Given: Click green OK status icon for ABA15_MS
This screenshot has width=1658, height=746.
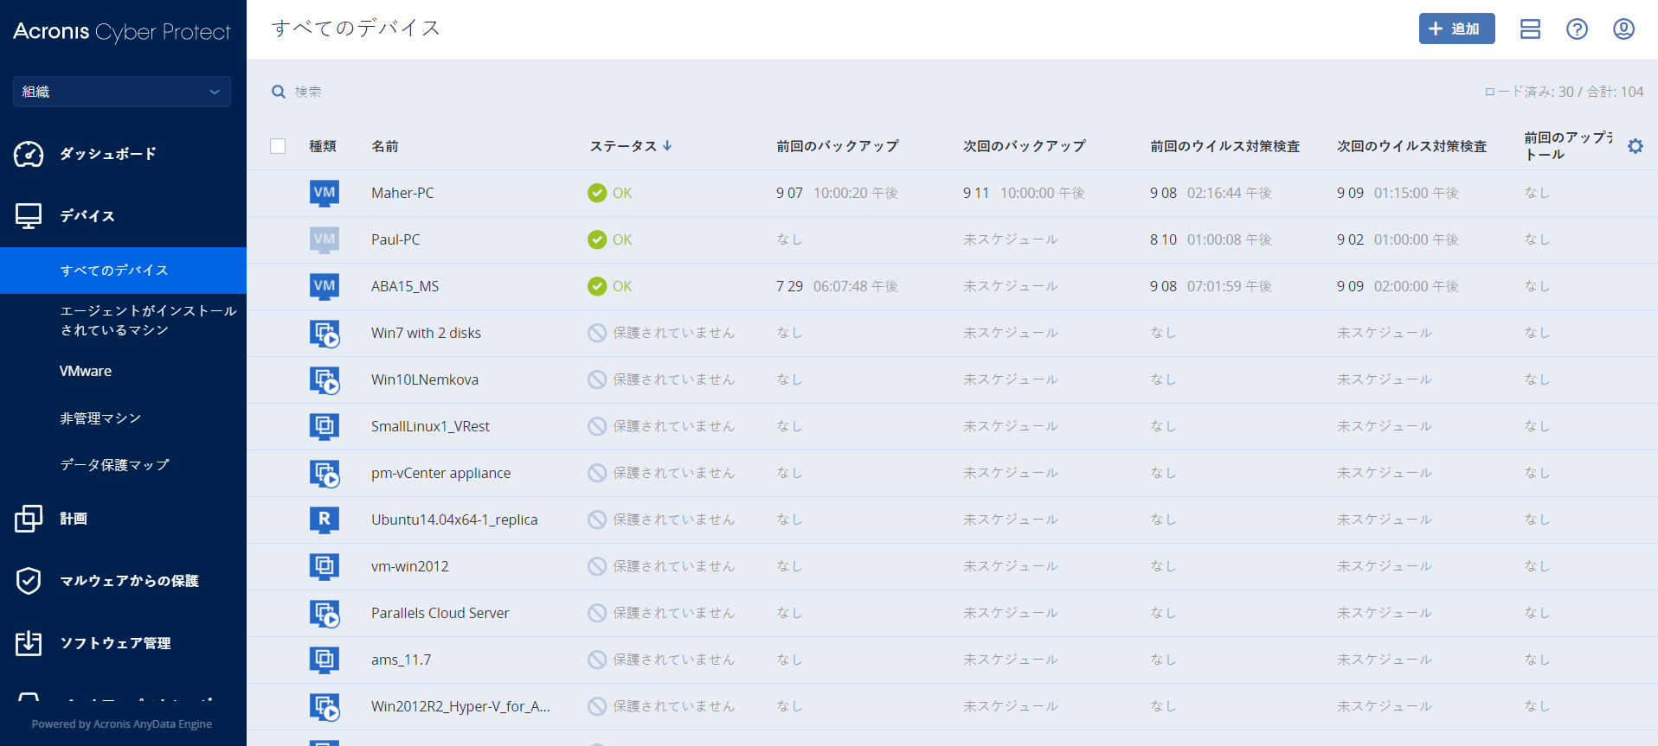Looking at the screenshot, I should pyautogui.click(x=597, y=286).
